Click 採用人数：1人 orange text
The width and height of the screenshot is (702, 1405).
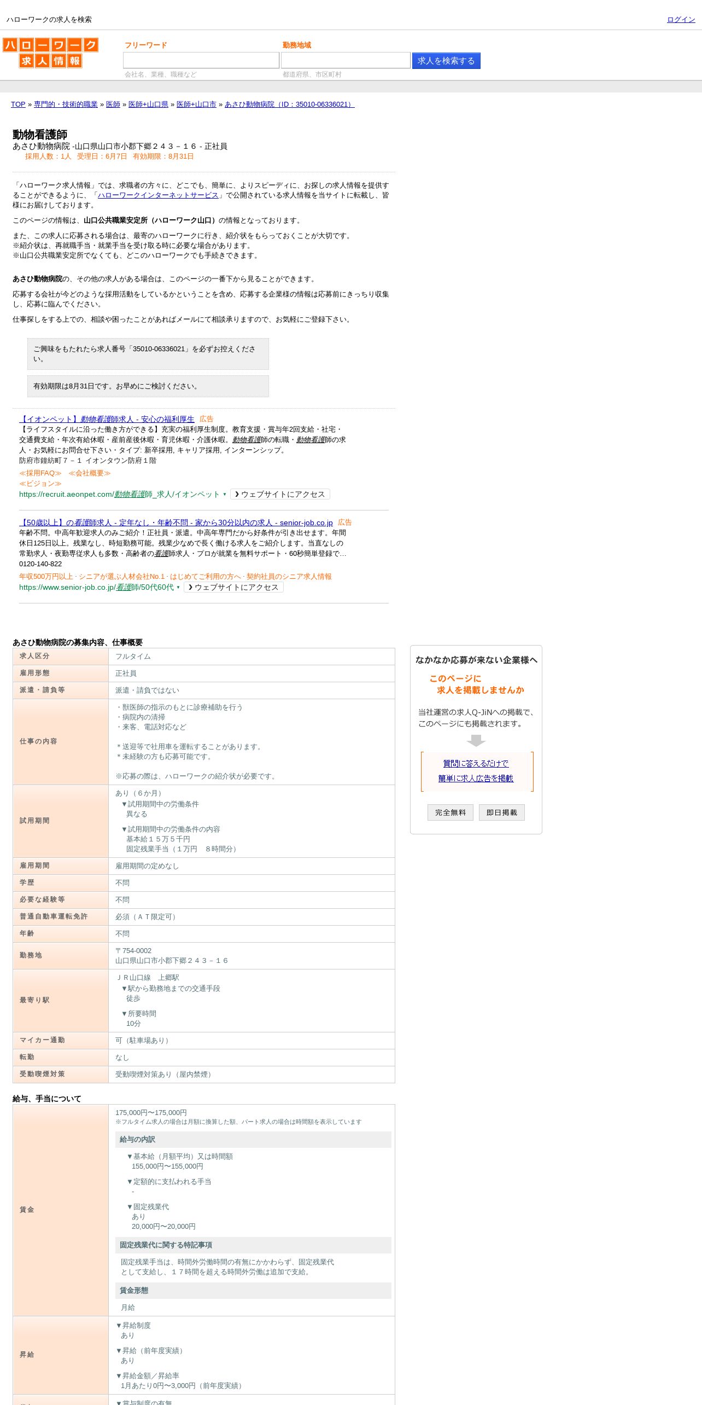tap(48, 156)
